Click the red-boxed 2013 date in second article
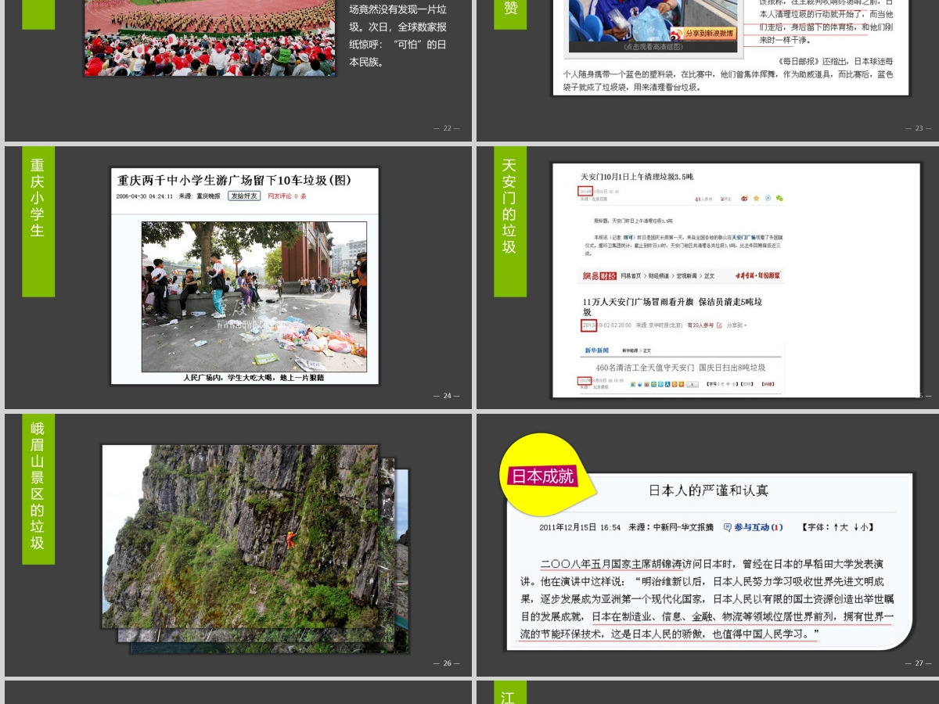 (588, 325)
